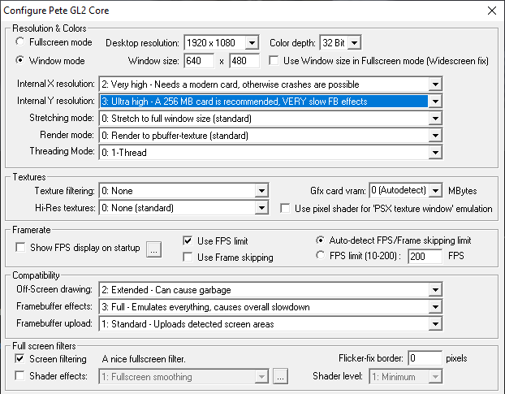Screen dimensions: 505x394
Task: Open the Framebuffer effects dropdown
Action: (270, 307)
